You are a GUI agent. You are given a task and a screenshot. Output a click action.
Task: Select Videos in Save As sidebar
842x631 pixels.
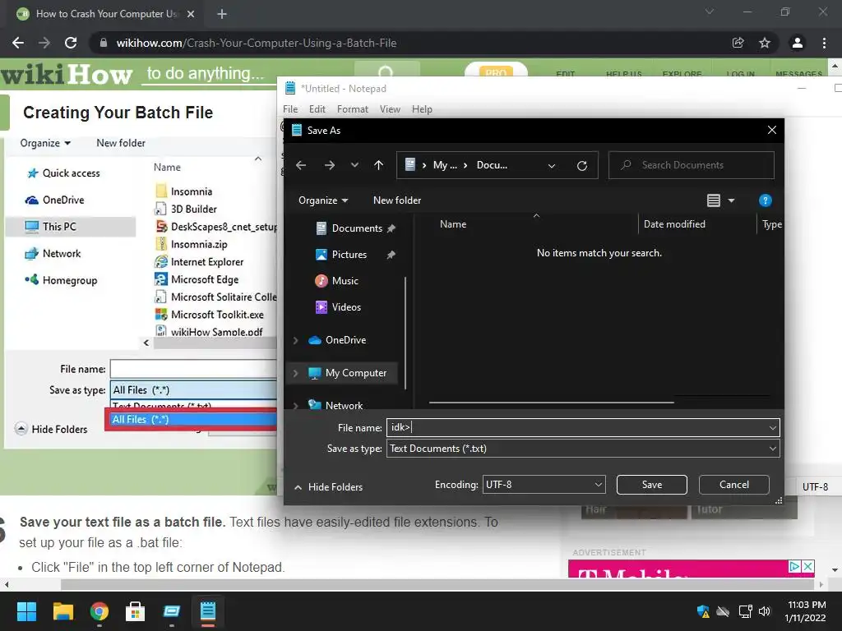coord(346,307)
